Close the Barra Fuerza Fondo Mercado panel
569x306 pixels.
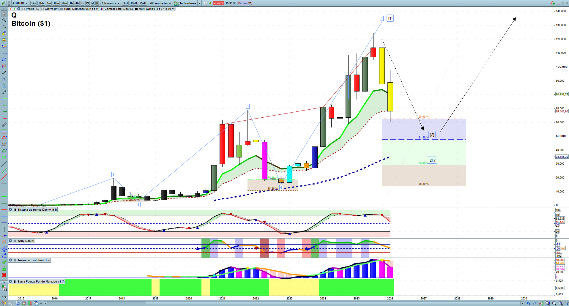[10, 282]
